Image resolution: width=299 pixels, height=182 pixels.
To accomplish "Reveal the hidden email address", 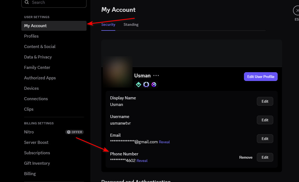I will pos(164,142).
